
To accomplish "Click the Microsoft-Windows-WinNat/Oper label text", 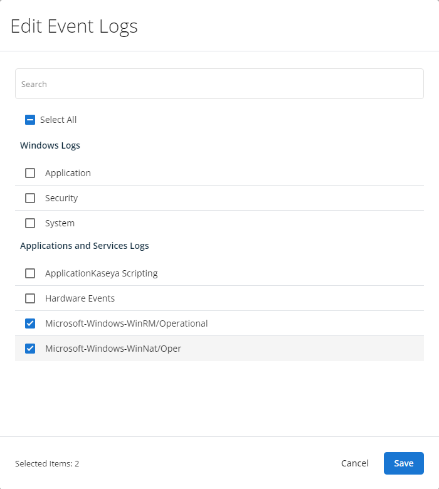I will [113, 349].
